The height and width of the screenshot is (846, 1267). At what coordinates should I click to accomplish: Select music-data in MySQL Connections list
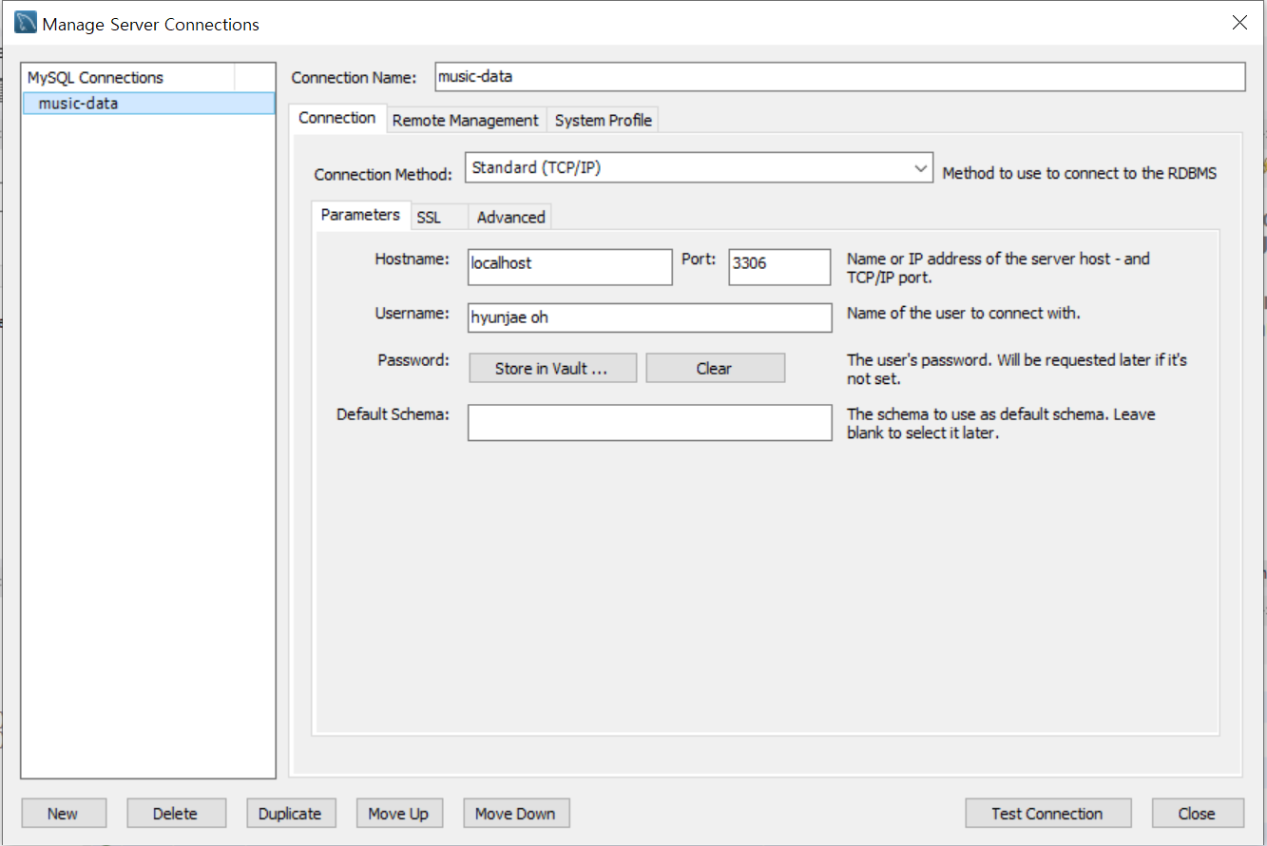coord(148,103)
